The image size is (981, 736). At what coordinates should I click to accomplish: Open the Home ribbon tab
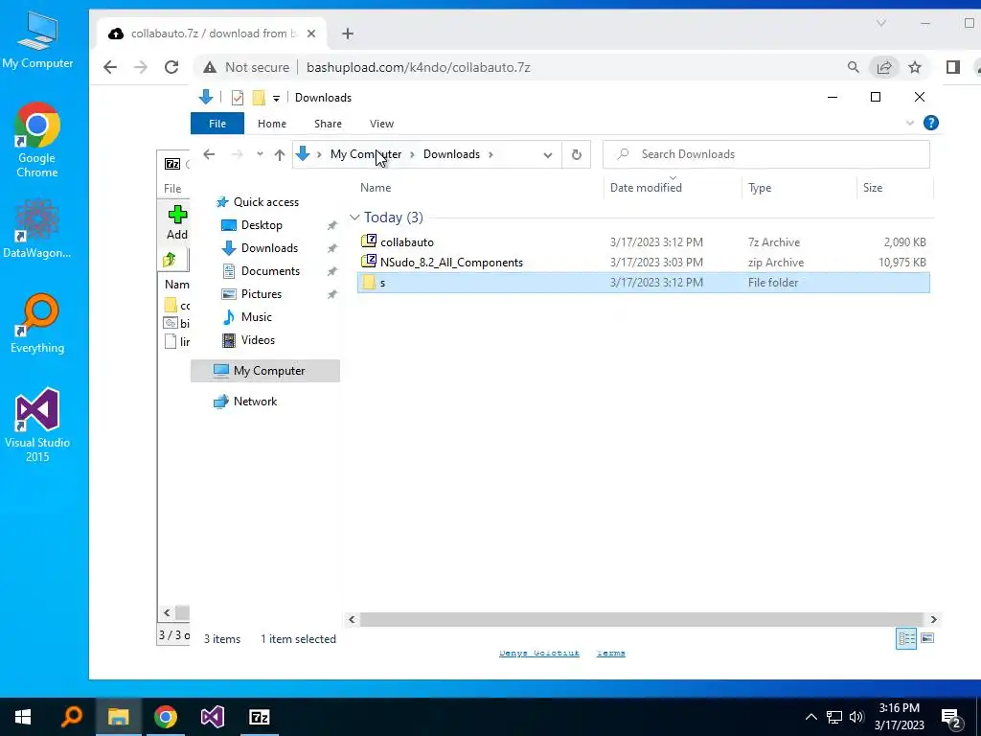(271, 124)
